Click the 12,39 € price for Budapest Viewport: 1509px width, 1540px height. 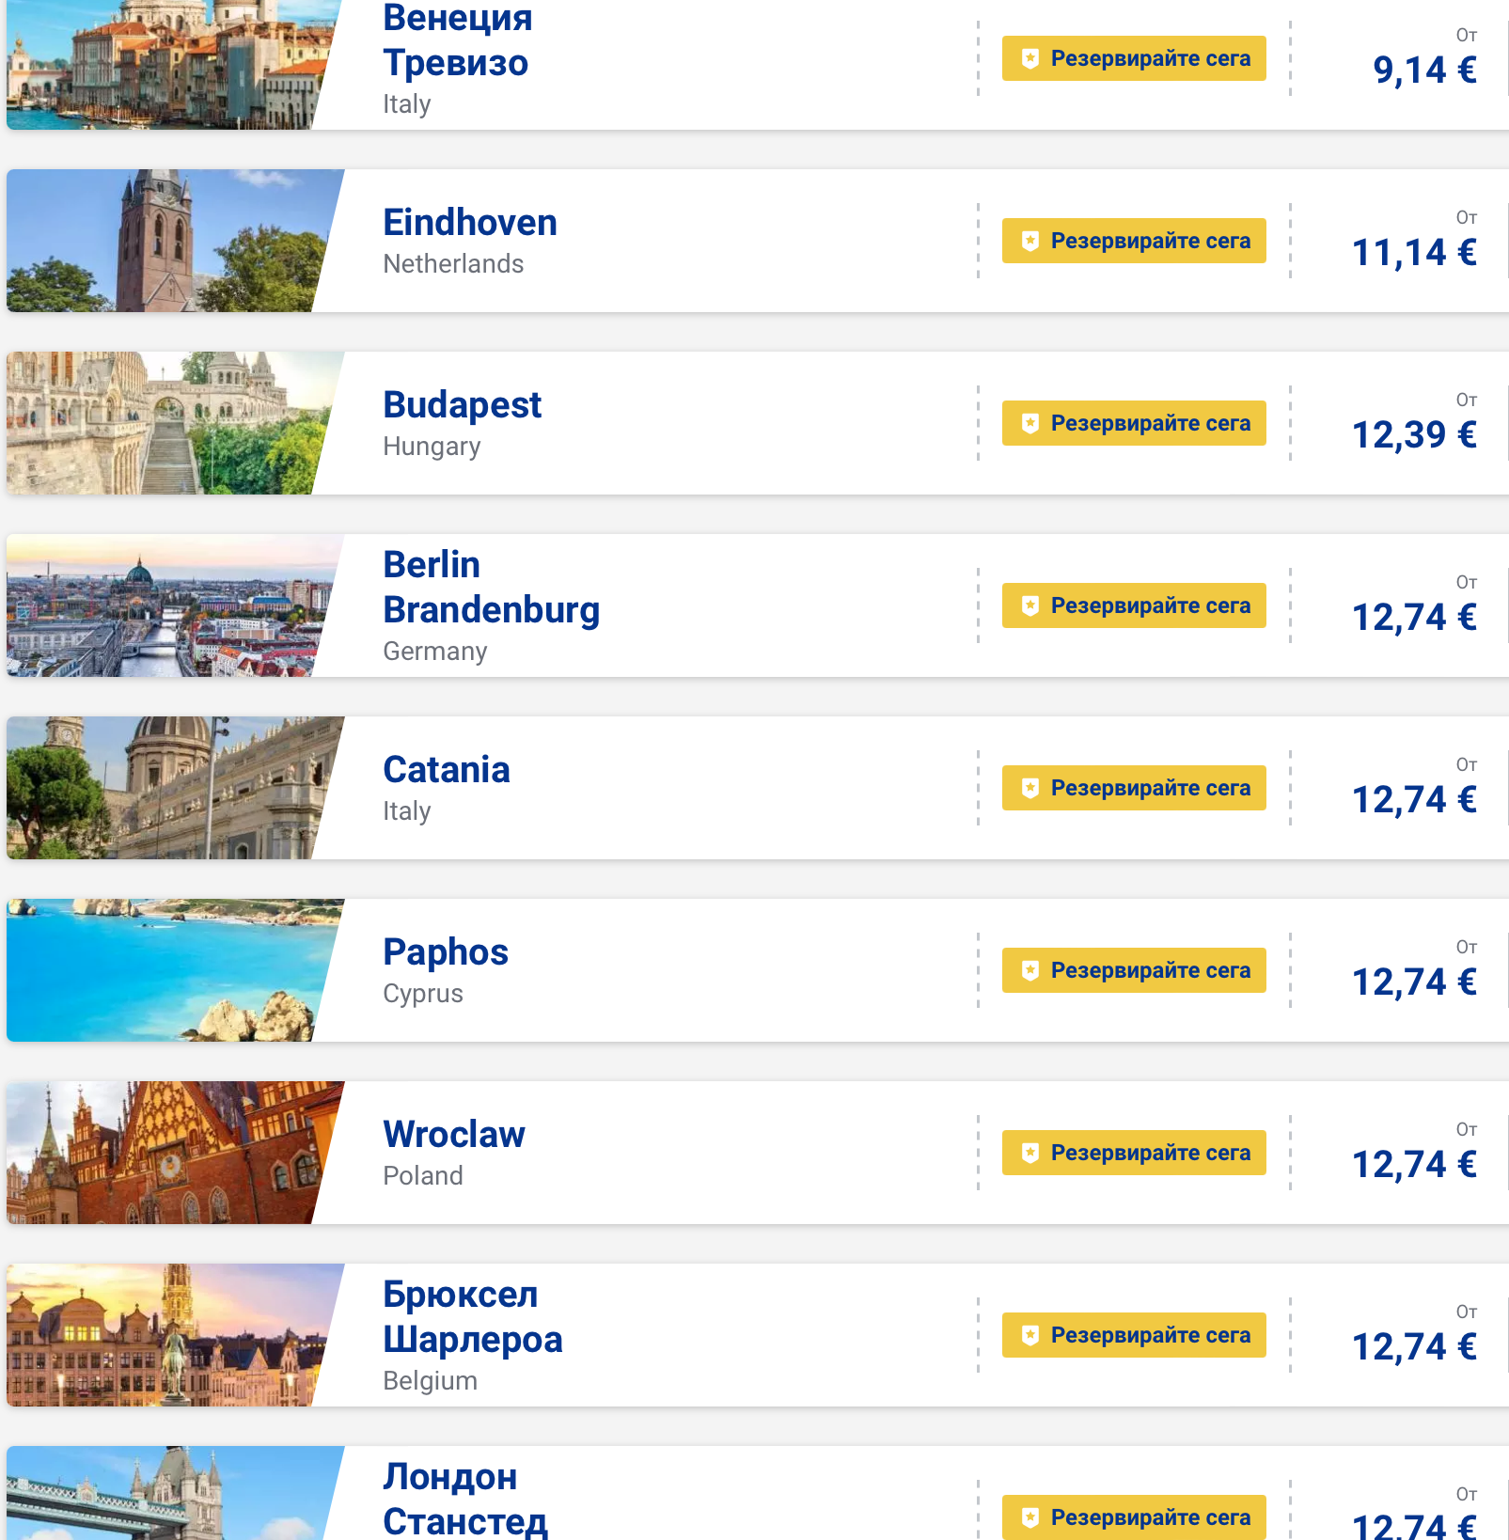tap(1414, 435)
